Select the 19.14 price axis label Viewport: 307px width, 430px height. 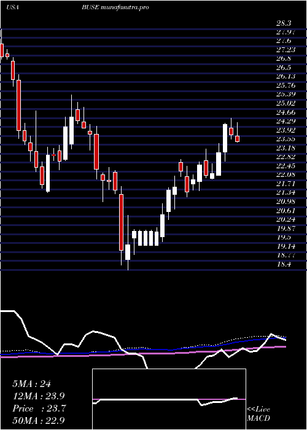[x=286, y=246]
